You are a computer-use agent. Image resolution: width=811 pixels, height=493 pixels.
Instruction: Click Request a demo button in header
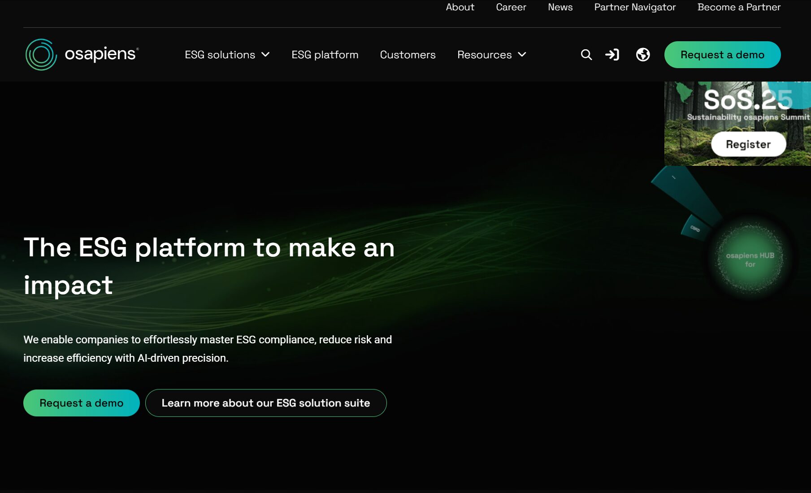723,55
